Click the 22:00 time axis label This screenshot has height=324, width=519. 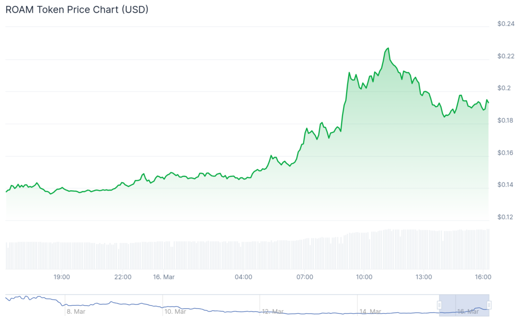pos(123,277)
